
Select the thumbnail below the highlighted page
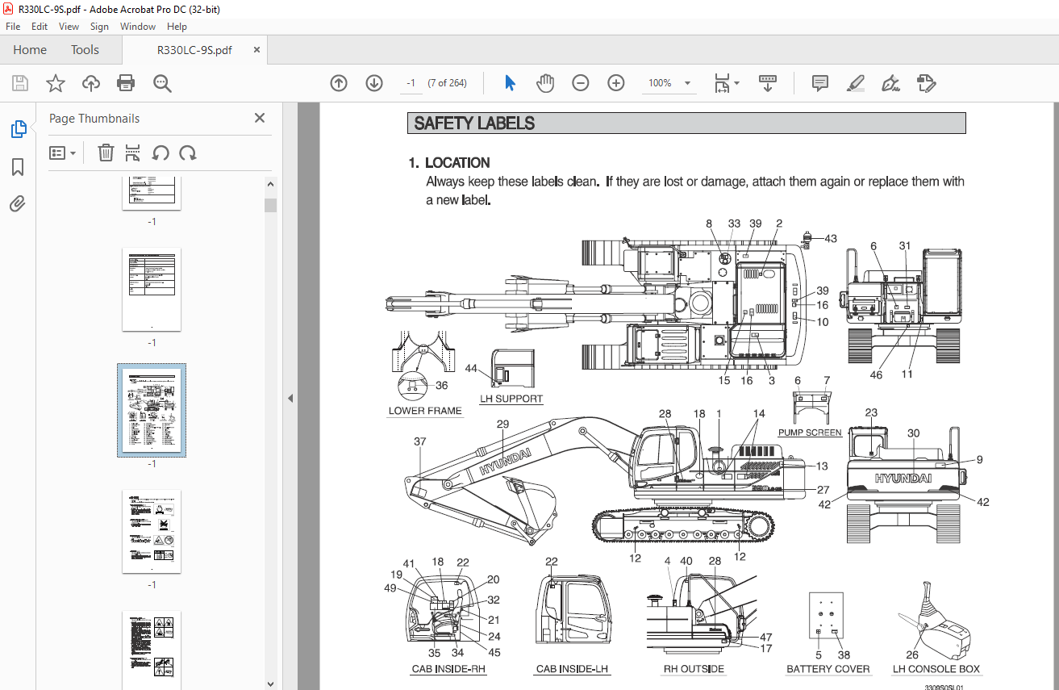tap(152, 531)
